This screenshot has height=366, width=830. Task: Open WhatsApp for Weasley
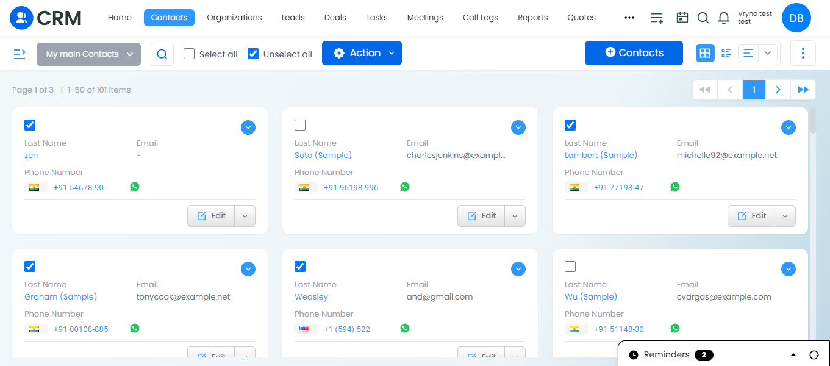pos(405,328)
